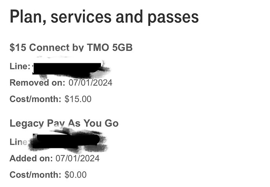
Task: Click the word "passes" in the page heading
Action: point(173,18)
